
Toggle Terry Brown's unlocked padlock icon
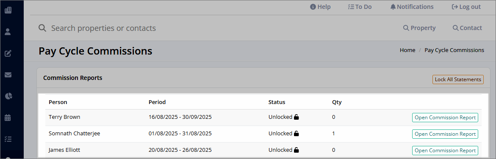296,117
